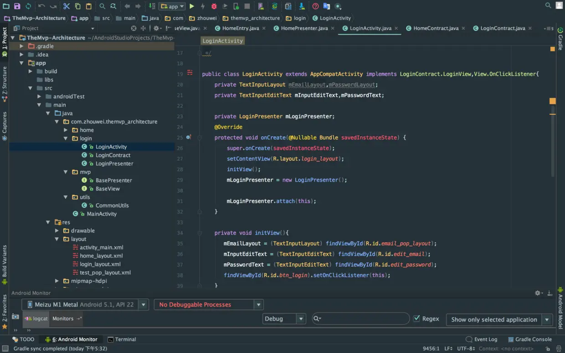
Task: Switch to the Monitors tab
Action: coord(63,319)
